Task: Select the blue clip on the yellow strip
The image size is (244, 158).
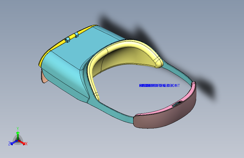Action: tap(67, 40)
